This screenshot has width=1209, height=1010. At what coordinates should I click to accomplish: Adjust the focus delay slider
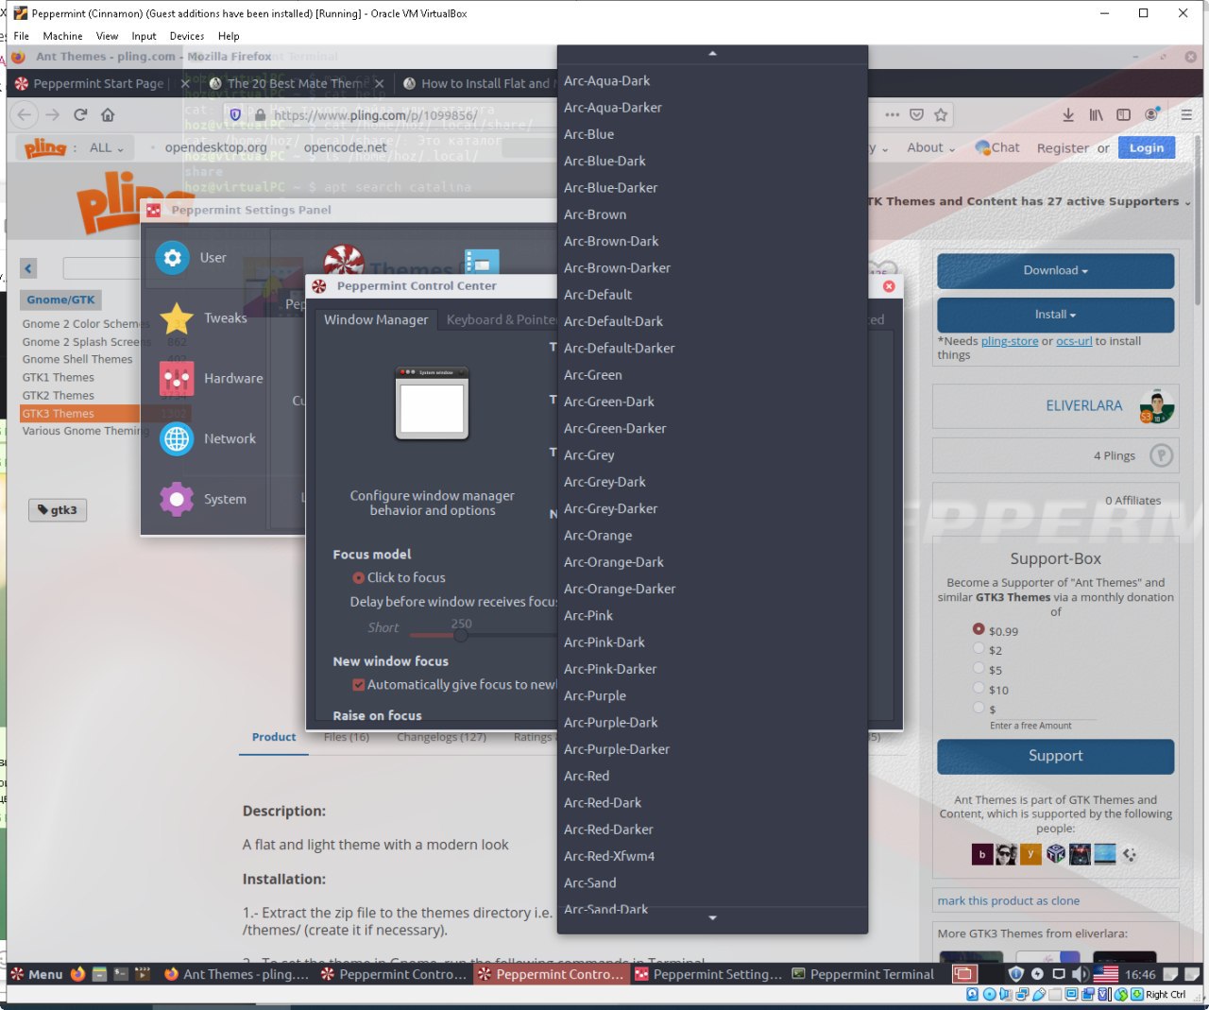(460, 635)
